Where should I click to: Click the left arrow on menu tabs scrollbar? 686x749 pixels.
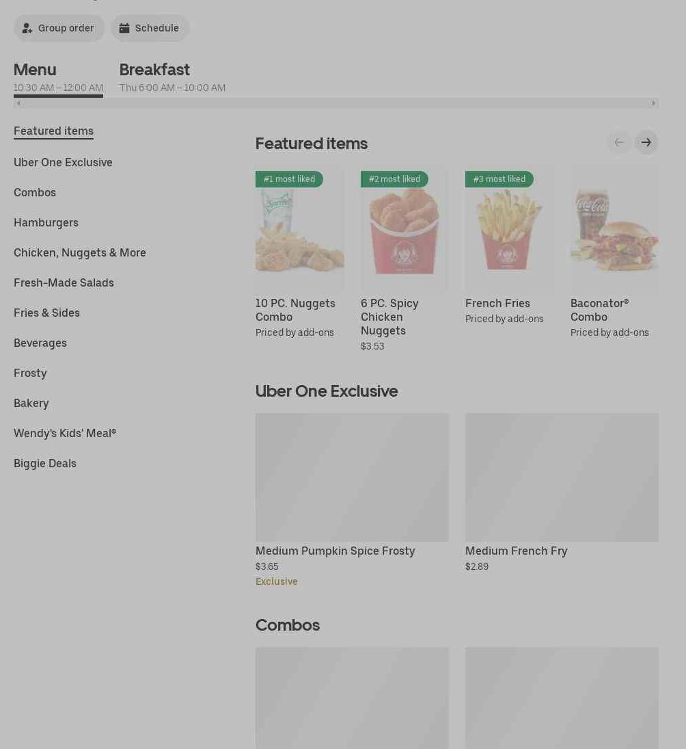[x=18, y=103]
